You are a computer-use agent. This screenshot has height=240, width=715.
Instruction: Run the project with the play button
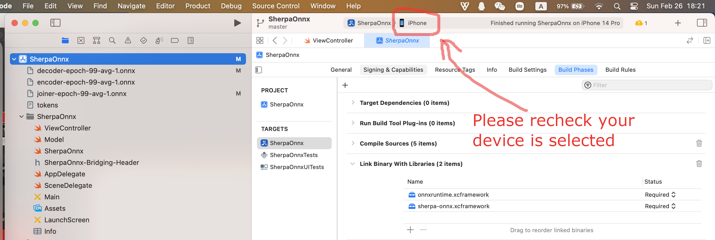pos(237,23)
